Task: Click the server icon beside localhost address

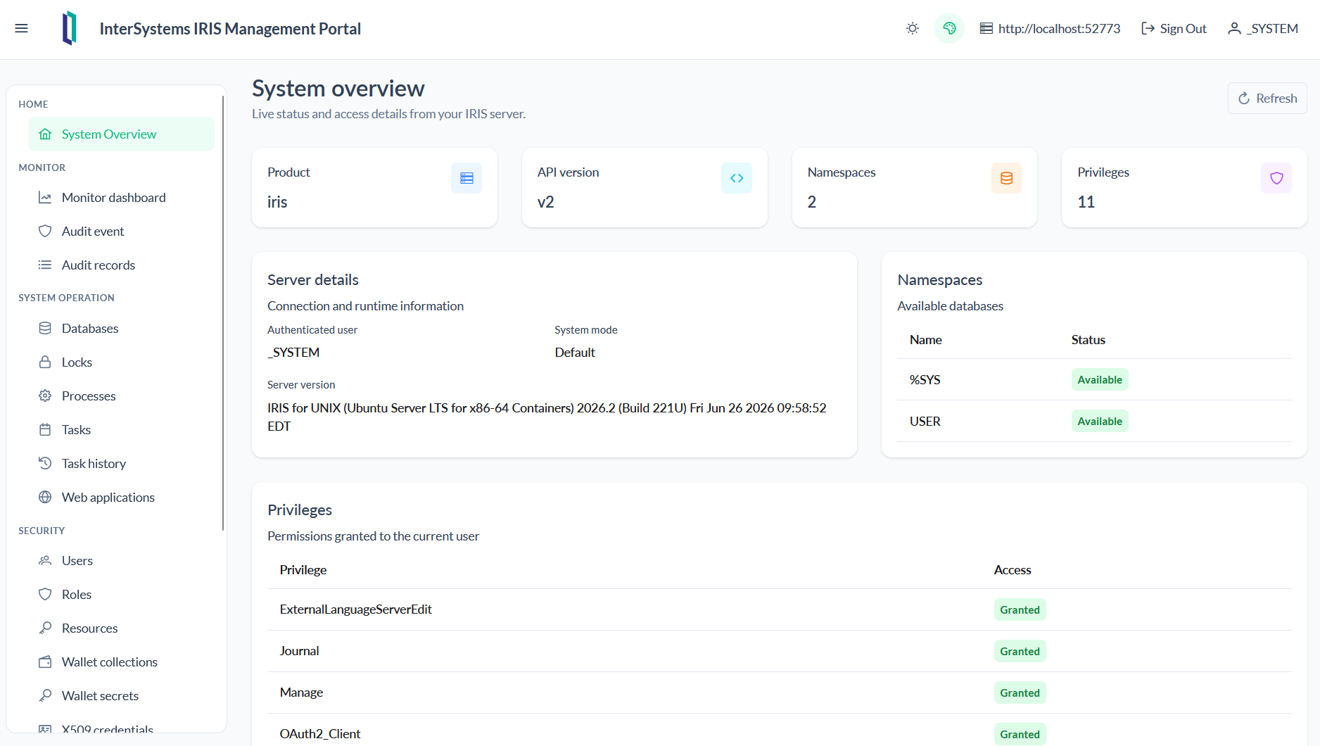Action: (986, 28)
